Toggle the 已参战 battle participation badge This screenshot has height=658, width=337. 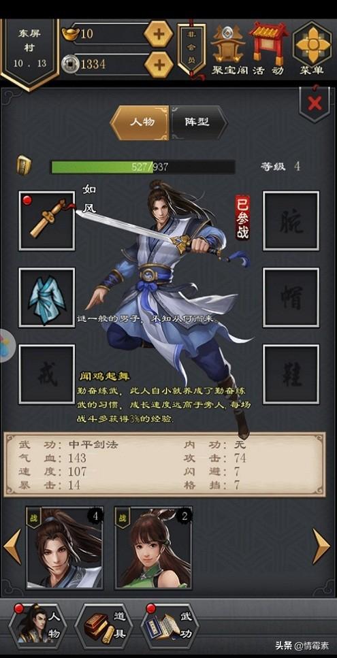click(242, 217)
